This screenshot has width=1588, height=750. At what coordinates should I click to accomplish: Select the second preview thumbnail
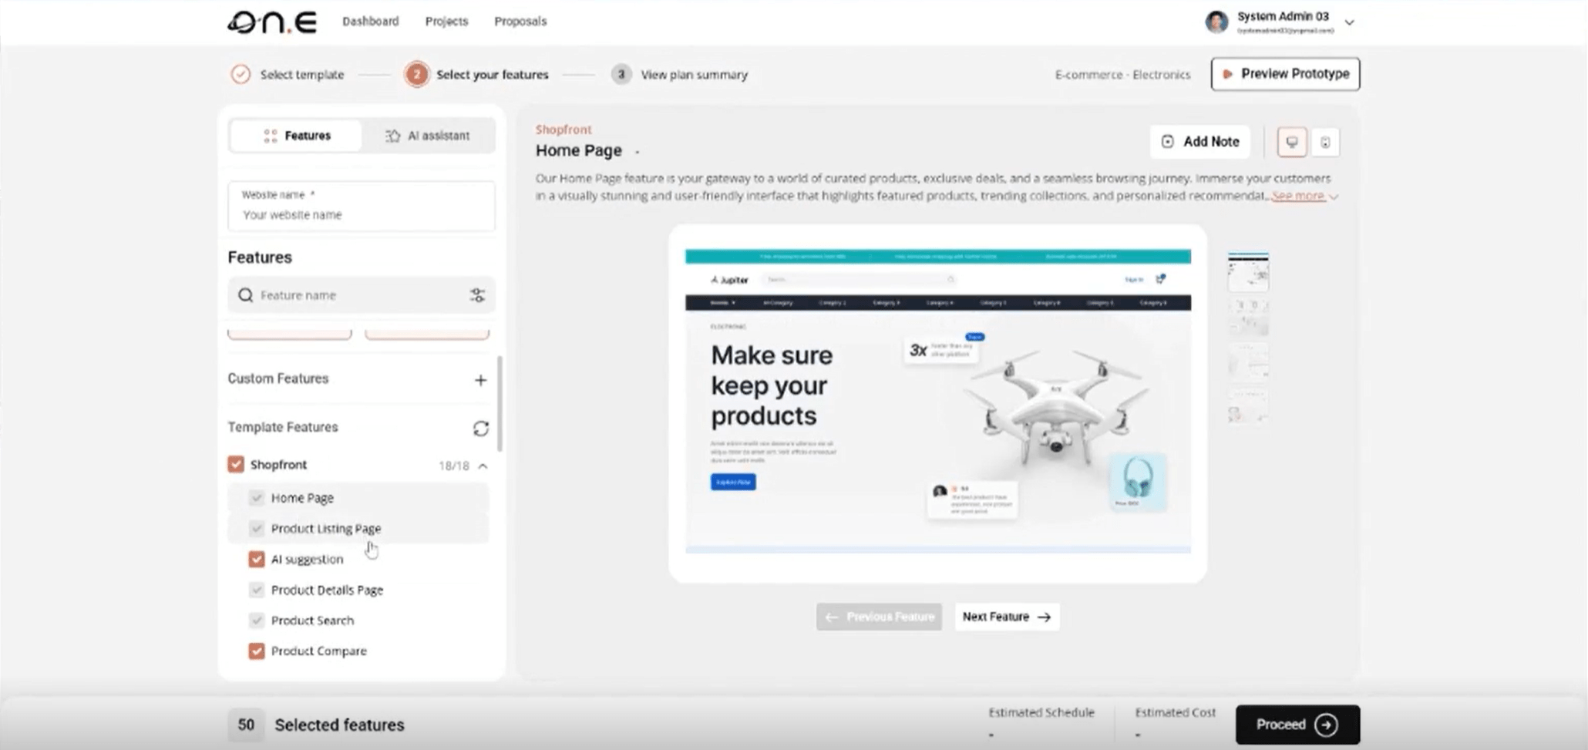tap(1248, 317)
